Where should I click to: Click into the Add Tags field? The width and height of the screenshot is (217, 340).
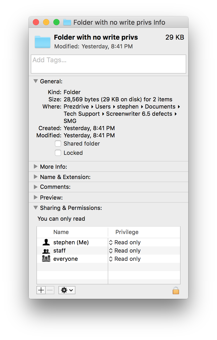click(108, 64)
